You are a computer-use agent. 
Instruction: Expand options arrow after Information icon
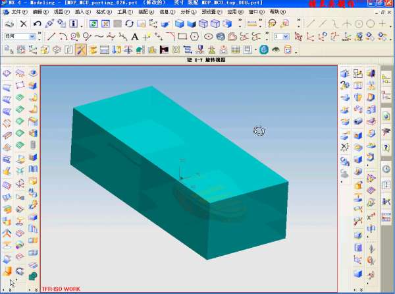pyautogui.click(x=82, y=26)
